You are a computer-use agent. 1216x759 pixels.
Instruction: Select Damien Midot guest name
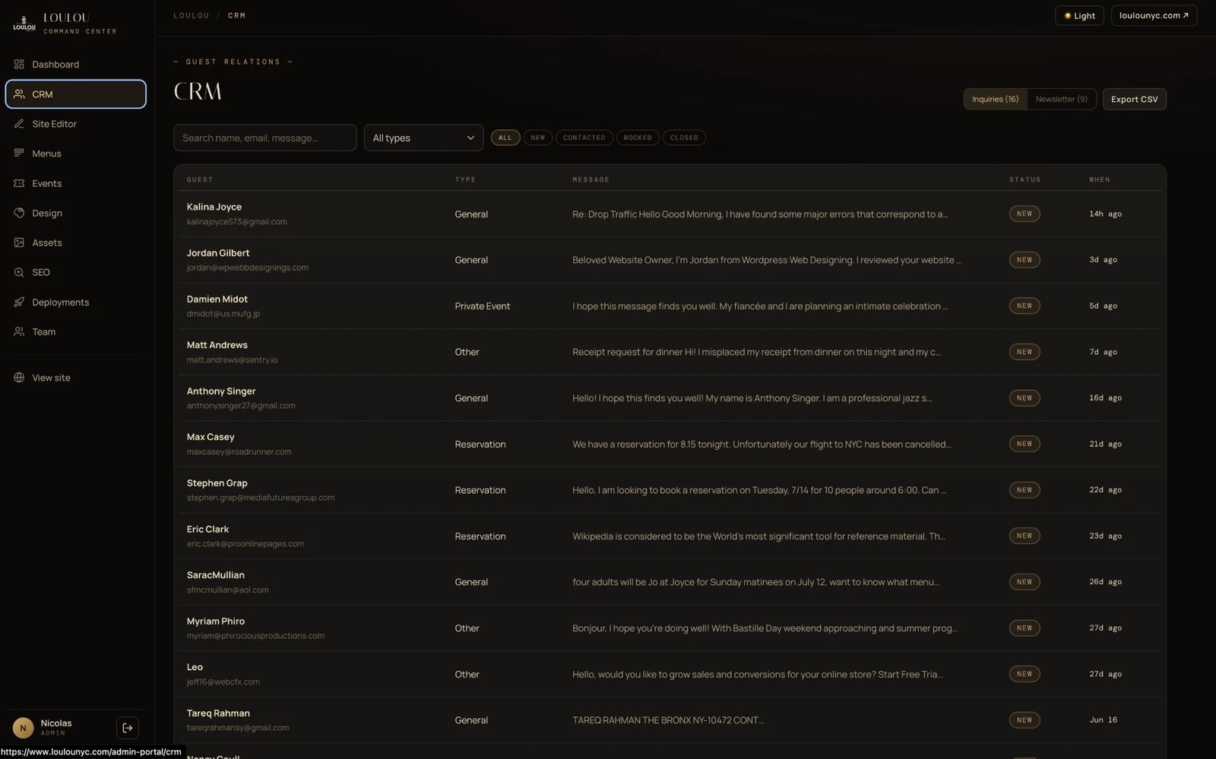[x=217, y=299]
